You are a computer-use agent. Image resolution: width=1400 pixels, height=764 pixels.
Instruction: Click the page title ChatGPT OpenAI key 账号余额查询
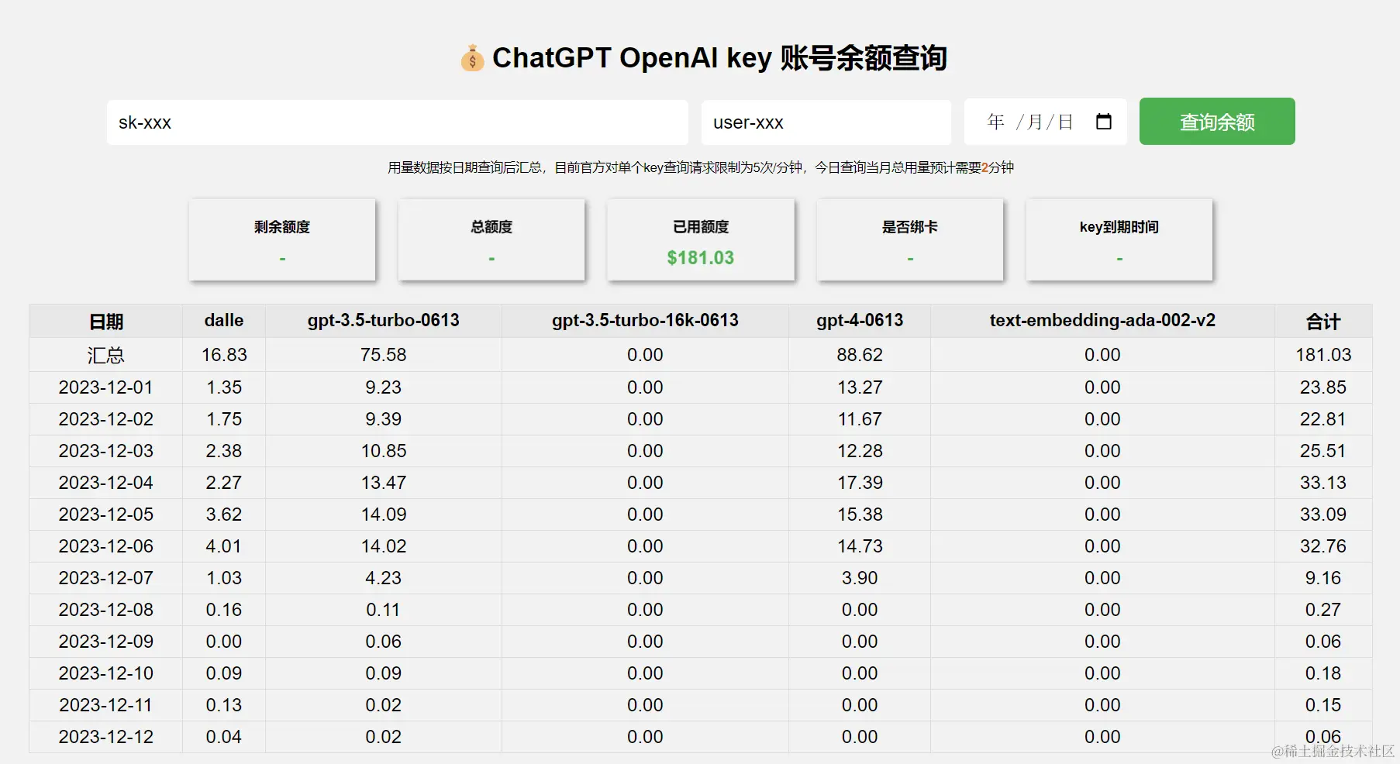coord(719,58)
